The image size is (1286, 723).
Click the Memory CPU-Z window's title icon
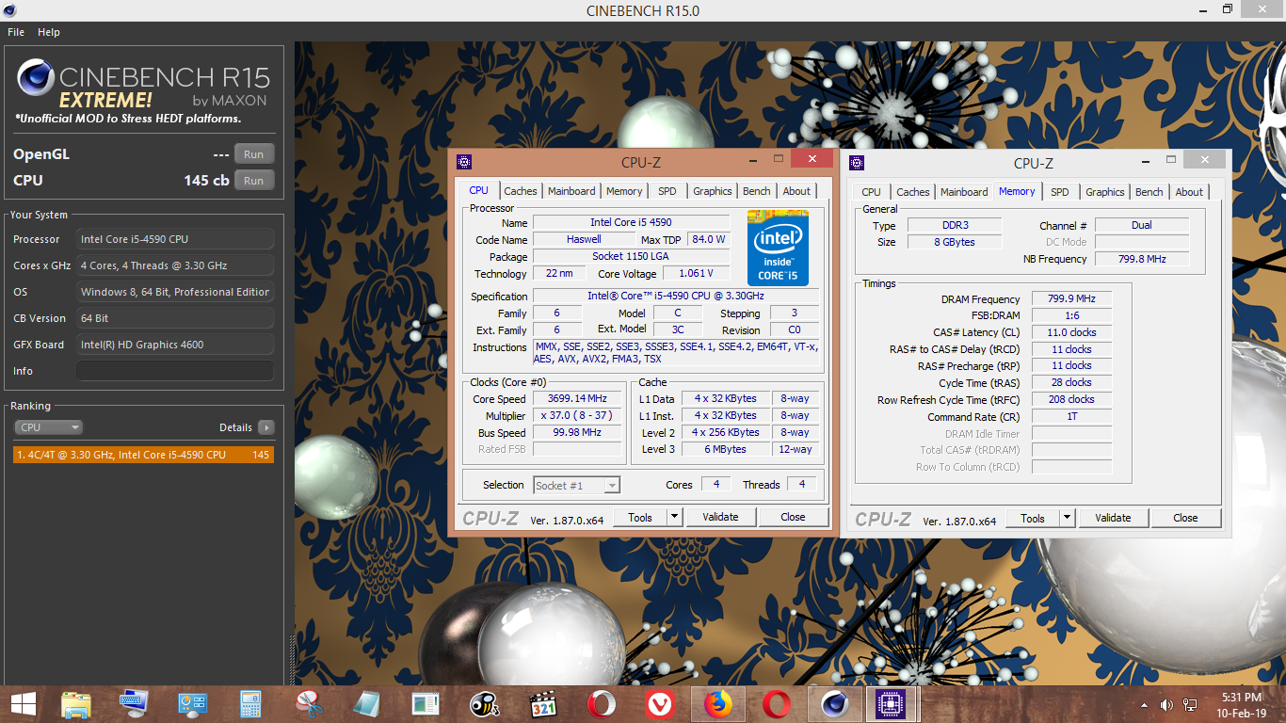click(857, 162)
